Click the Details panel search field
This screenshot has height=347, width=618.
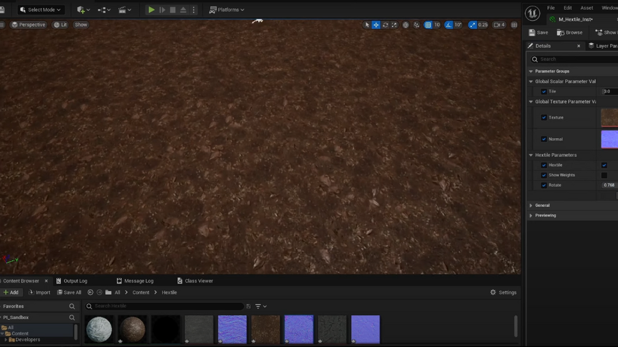576,59
